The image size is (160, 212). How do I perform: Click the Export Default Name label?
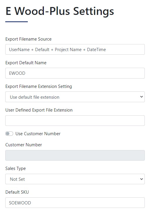[x=26, y=63]
